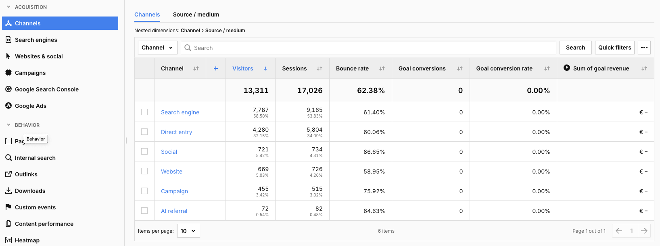Click the Google Ads sidebar icon
Viewport: 660px width, 246px height.
[8, 106]
